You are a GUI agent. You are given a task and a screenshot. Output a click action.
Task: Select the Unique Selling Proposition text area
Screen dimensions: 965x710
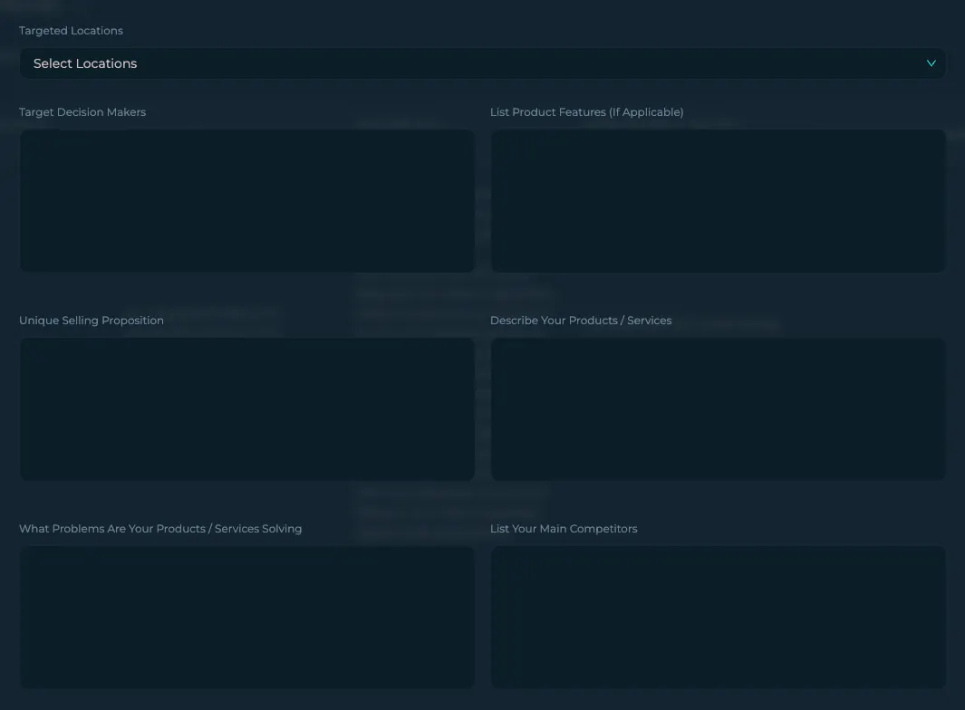[x=246, y=409]
